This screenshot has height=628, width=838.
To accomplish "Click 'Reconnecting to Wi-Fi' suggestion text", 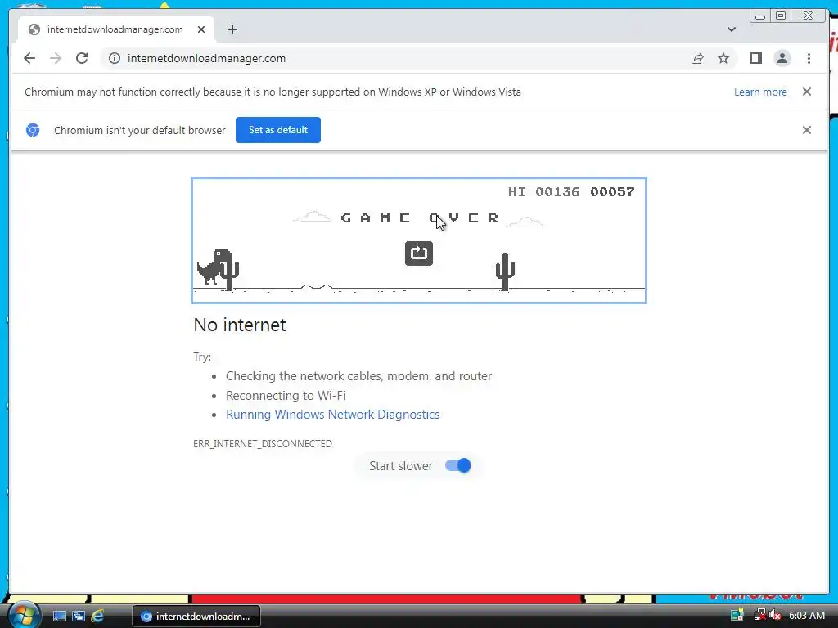I will [286, 396].
